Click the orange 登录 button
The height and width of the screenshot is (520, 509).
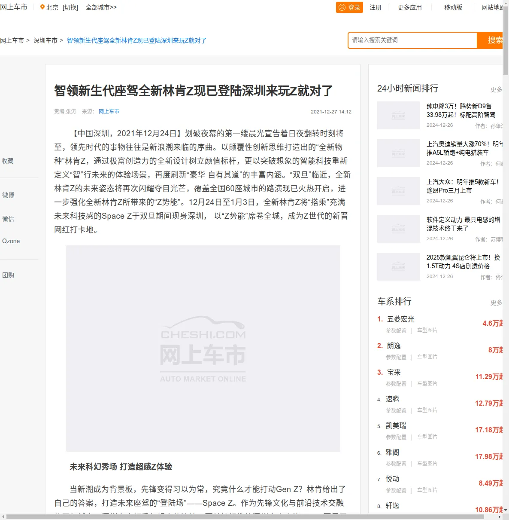[350, 7]
